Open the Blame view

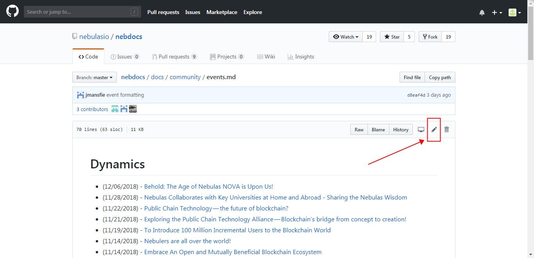(x=378, y=129)
